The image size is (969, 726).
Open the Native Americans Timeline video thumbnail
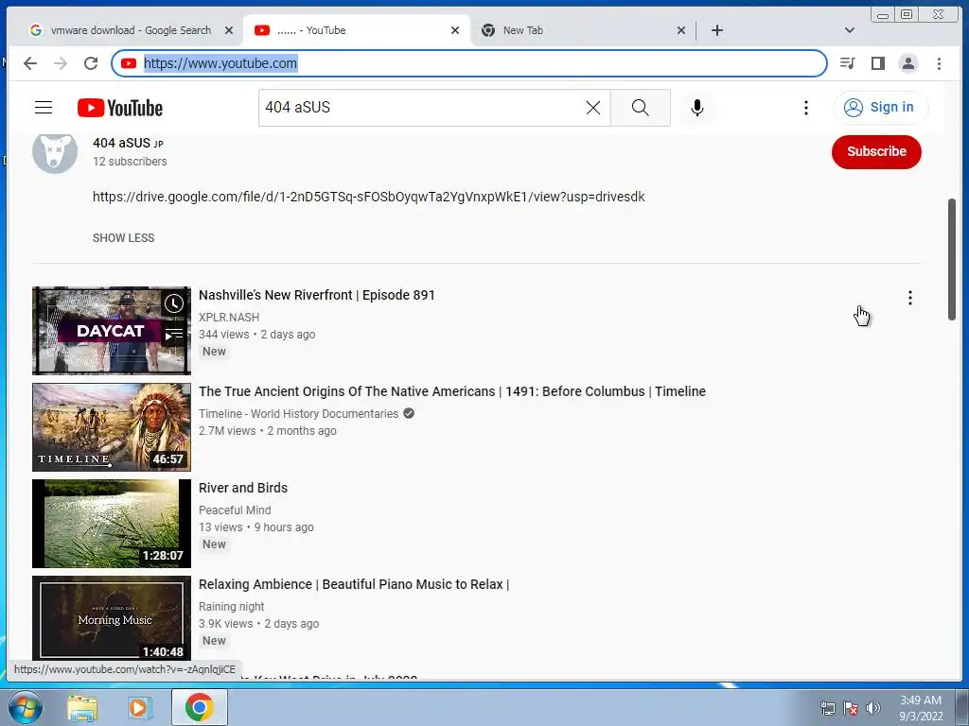112,426
